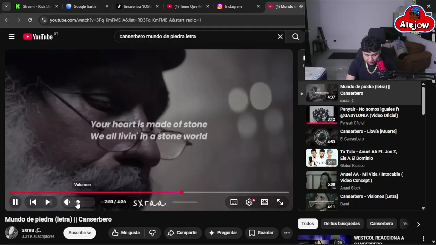Switch to theater mode
Image resolution: width=436 pixels, height=245 pixels.
[x=265, y=202]
